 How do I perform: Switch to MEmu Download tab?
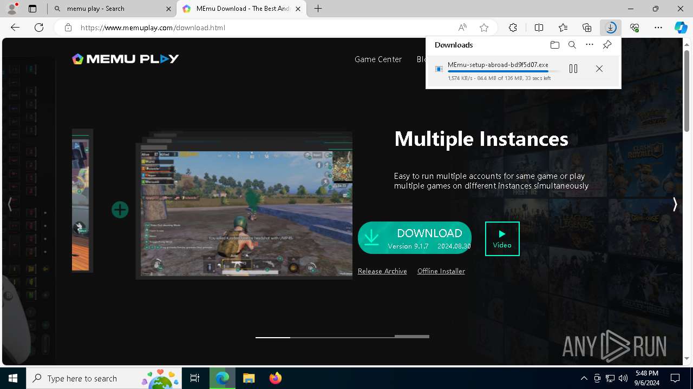(x=243, y=9)
